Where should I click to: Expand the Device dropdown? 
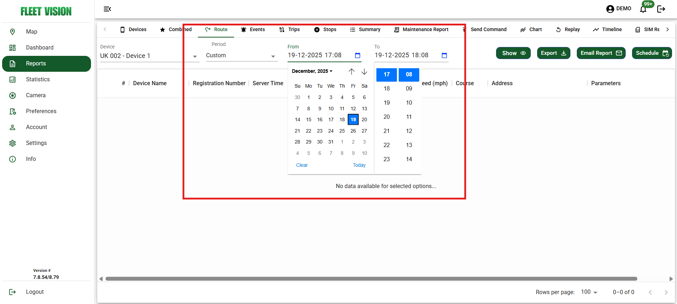(x=195, y=57)
